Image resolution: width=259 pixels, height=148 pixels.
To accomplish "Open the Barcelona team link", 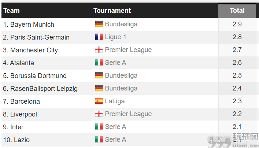I will pos(25,101).
